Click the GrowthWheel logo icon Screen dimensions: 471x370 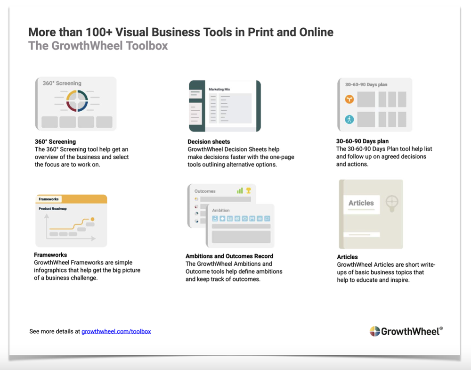coord(374,331)
